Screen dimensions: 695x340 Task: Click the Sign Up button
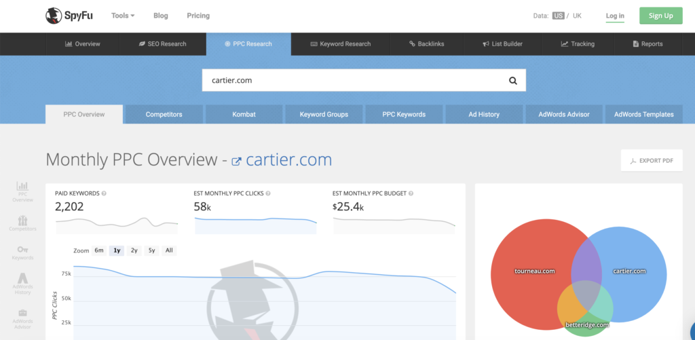point(660,16)
